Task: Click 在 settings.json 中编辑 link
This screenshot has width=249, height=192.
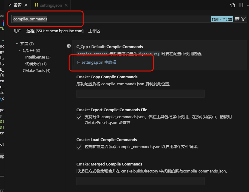Action: [96, 62]
